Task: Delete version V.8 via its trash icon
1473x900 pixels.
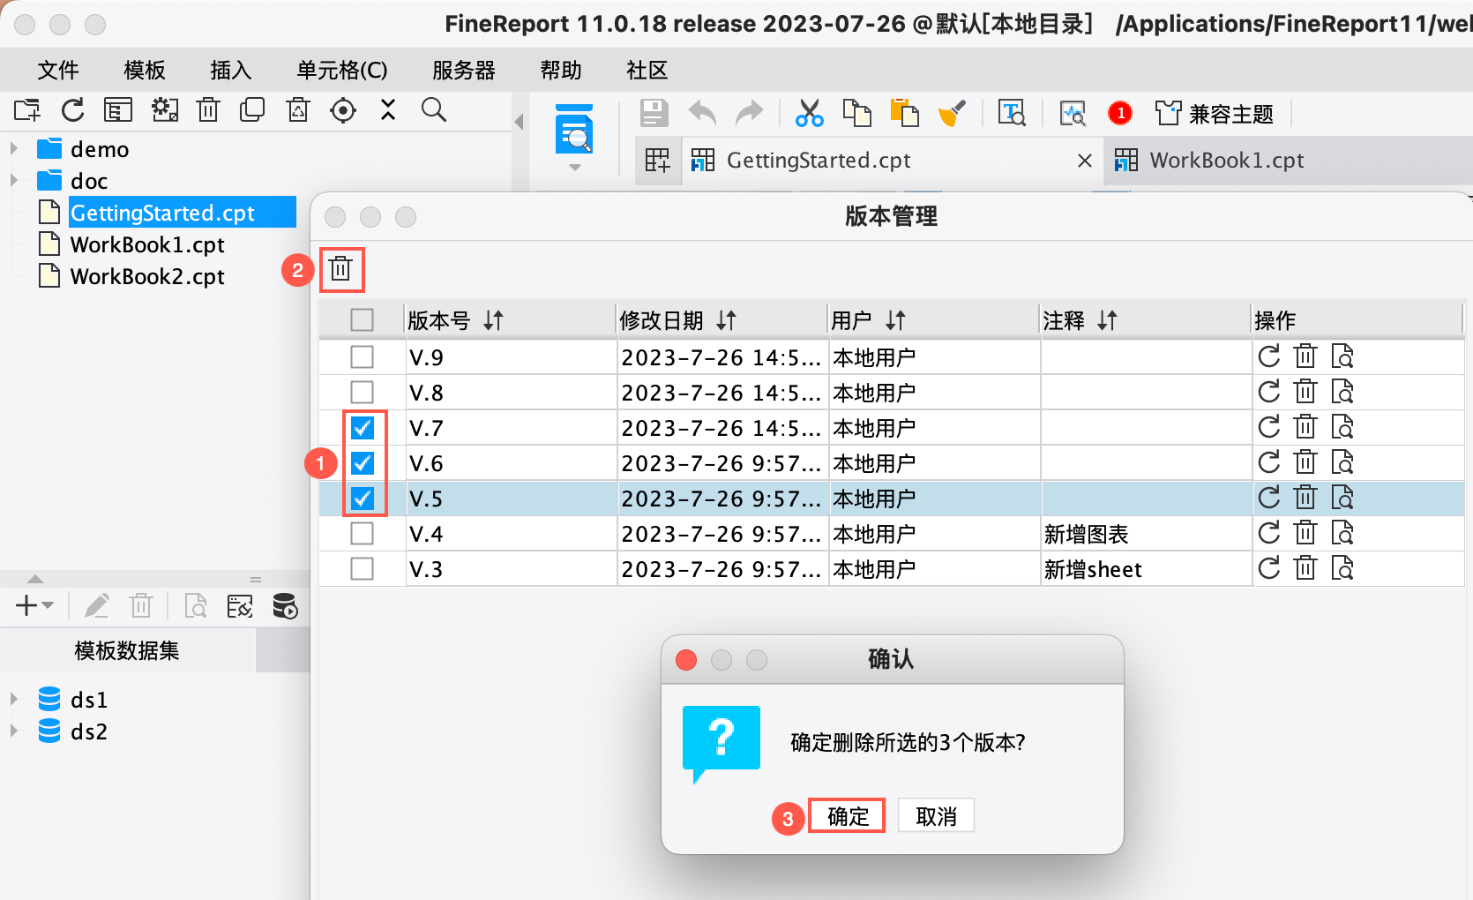Action: click(1305, 392)
